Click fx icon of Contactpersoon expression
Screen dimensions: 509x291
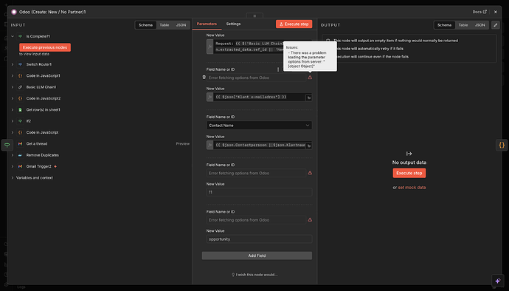210,145
